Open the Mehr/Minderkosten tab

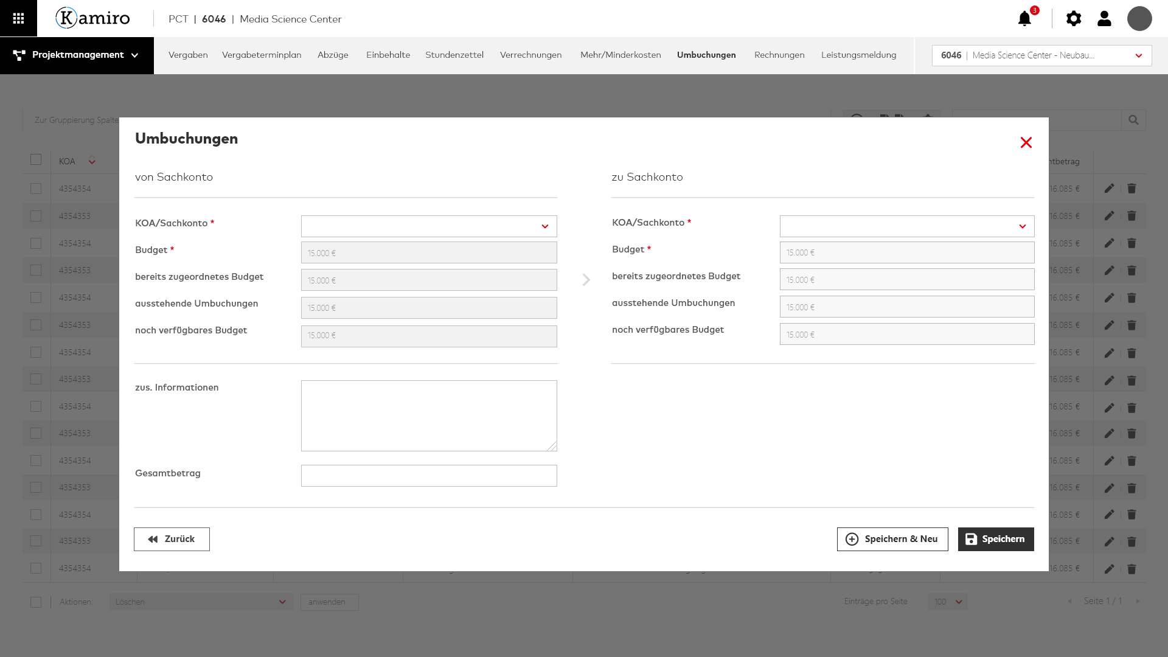tap(620, 55)
